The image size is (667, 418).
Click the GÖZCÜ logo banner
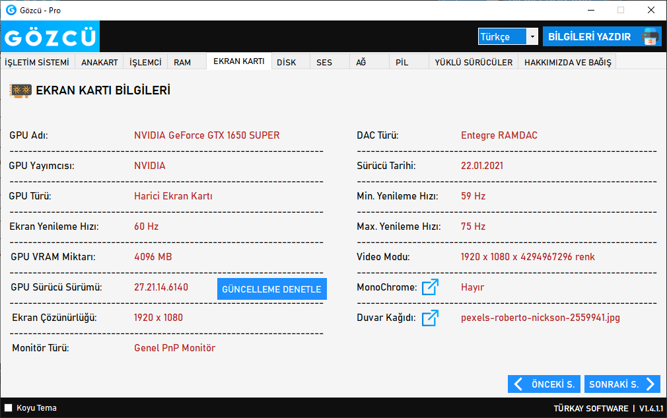pyautogui.click(x=50, y=36)
